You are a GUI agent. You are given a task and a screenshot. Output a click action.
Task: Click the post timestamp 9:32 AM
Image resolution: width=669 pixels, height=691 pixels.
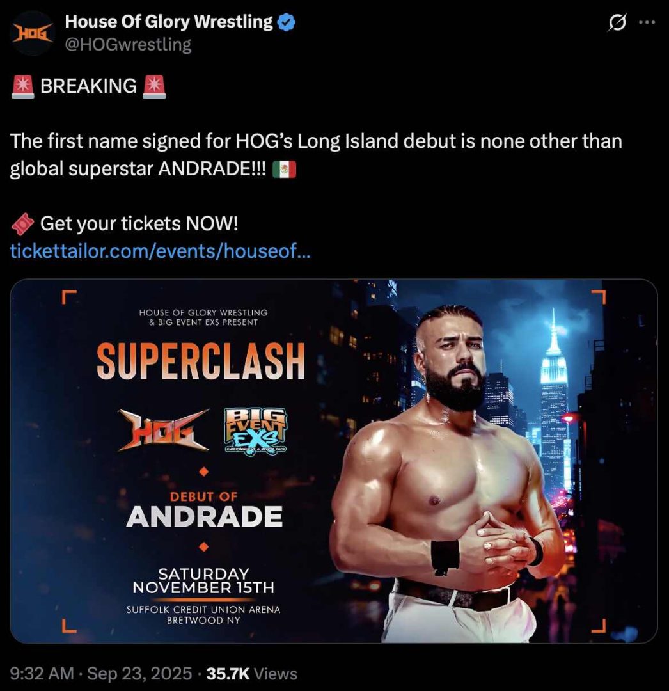[42, 673]
